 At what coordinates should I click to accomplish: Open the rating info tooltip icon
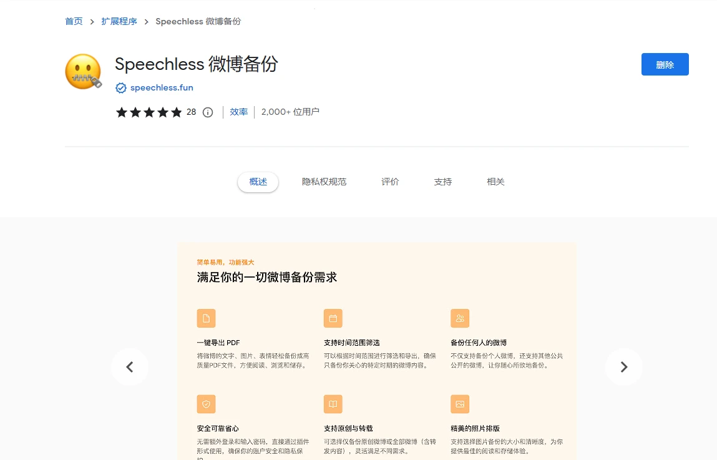(207, 112)
